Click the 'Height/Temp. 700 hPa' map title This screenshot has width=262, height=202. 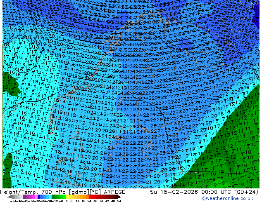(x=33, y=192)
